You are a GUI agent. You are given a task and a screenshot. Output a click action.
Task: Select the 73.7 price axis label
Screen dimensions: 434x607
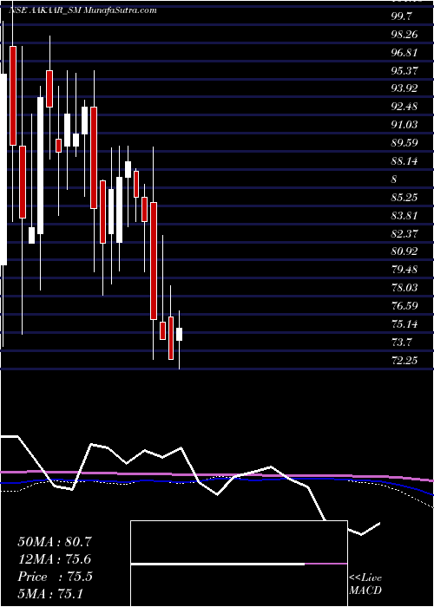pyautogui.click(x=402, y=343)
